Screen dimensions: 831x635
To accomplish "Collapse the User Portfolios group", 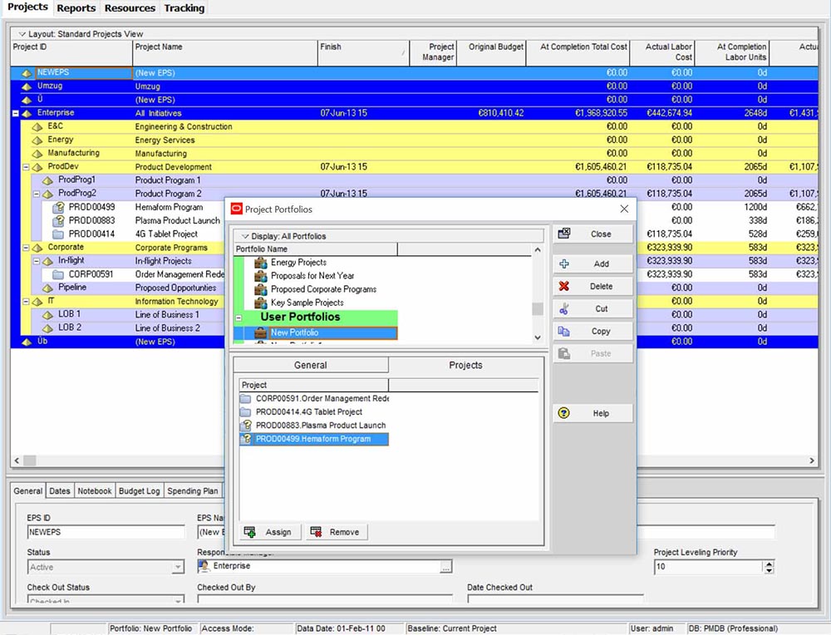I will (239, 317).
